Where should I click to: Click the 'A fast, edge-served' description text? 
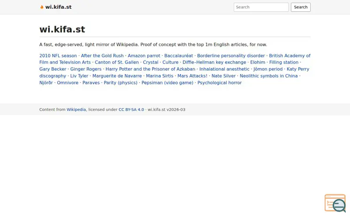(153, 45)
